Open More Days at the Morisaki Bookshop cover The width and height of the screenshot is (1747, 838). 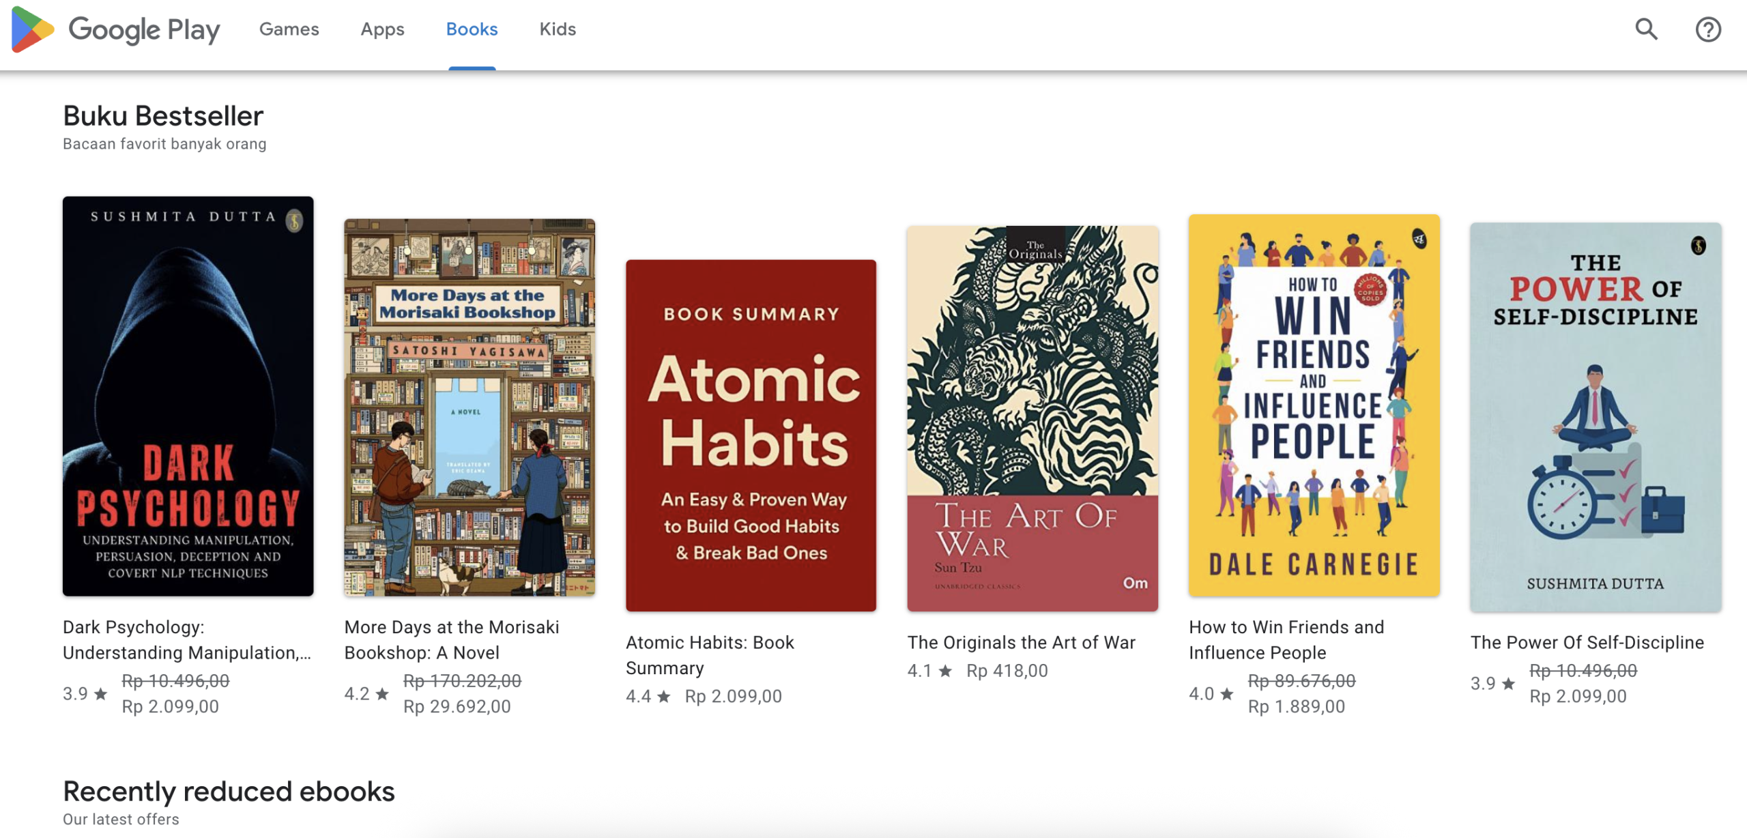[x=470, y=407]
